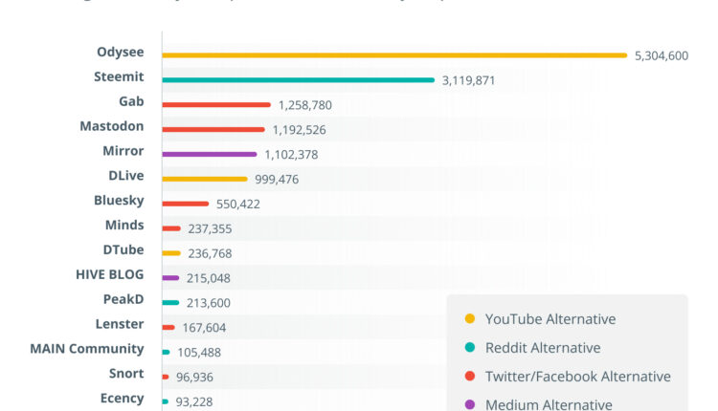Click the Odysee axis label
This screenshot has height=411, width=718.
pyautogui.click(x=121, y=52)
